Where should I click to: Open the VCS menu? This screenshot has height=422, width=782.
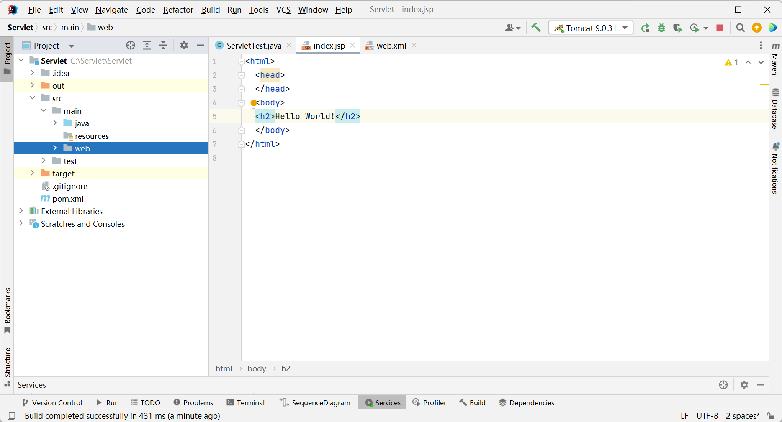[x=283, y=10]
